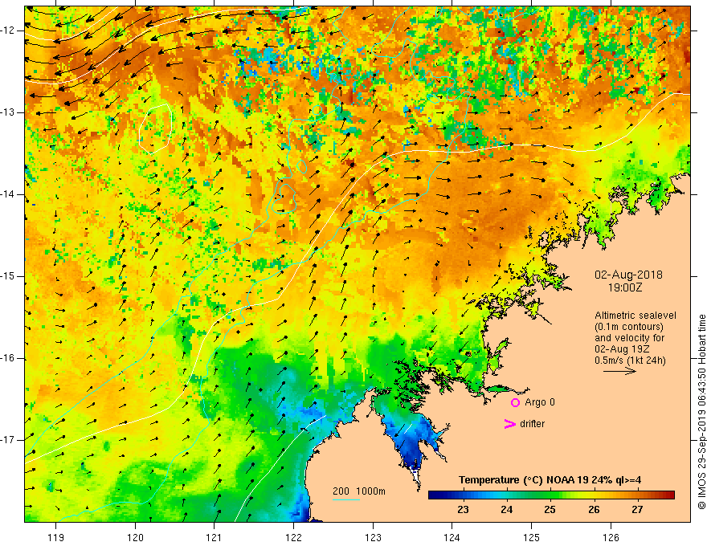The image size is (707, 546).
Task: Click the IMOS copyright timestamp text
Action: 701,412
